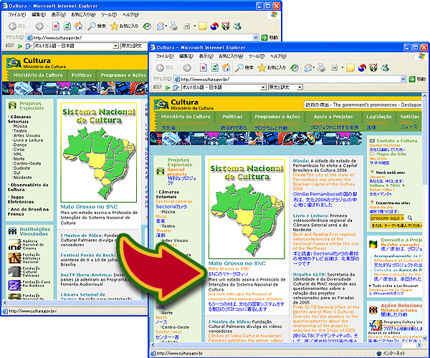Viewport: 430px width, 358px height.
Task: Open ツール(T) menu in back window
Action: click(109, 14)
